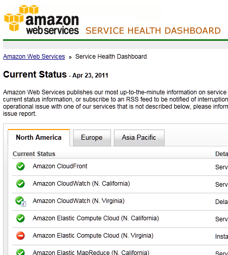Viewport: 228px width, 255px height.
Task: Open info status icon for CloudWatch N. Virginia
Action: point(20,201)
